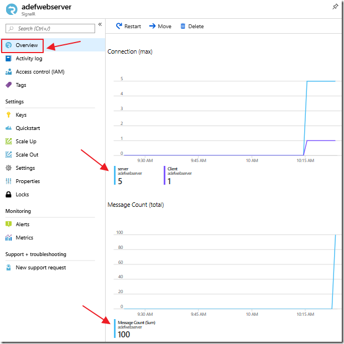Open the Tags page
344x344 pixels.
[21, 85]
